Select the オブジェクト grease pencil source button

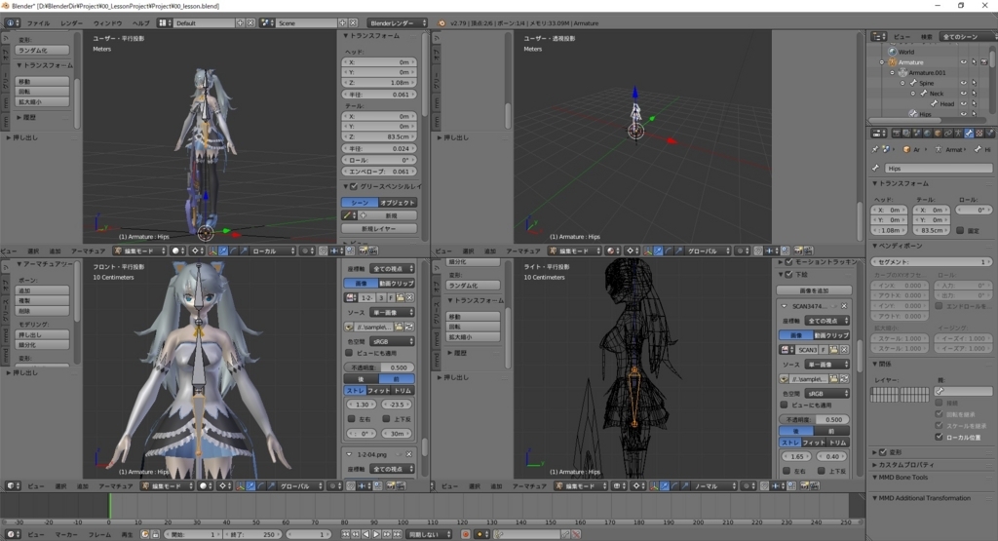point(398,203)
